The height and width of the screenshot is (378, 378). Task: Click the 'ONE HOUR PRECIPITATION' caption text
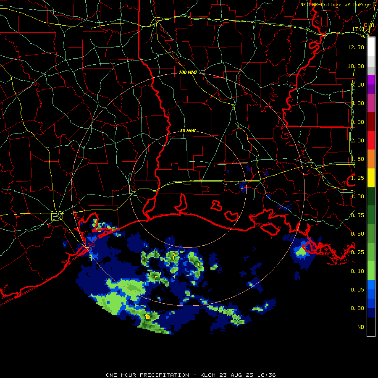(x=147, y=375)
